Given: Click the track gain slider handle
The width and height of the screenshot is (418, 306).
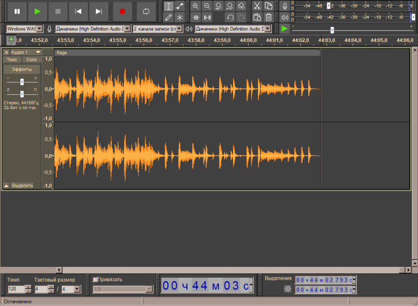Looking at the screenshot, I should pos(22,82).
